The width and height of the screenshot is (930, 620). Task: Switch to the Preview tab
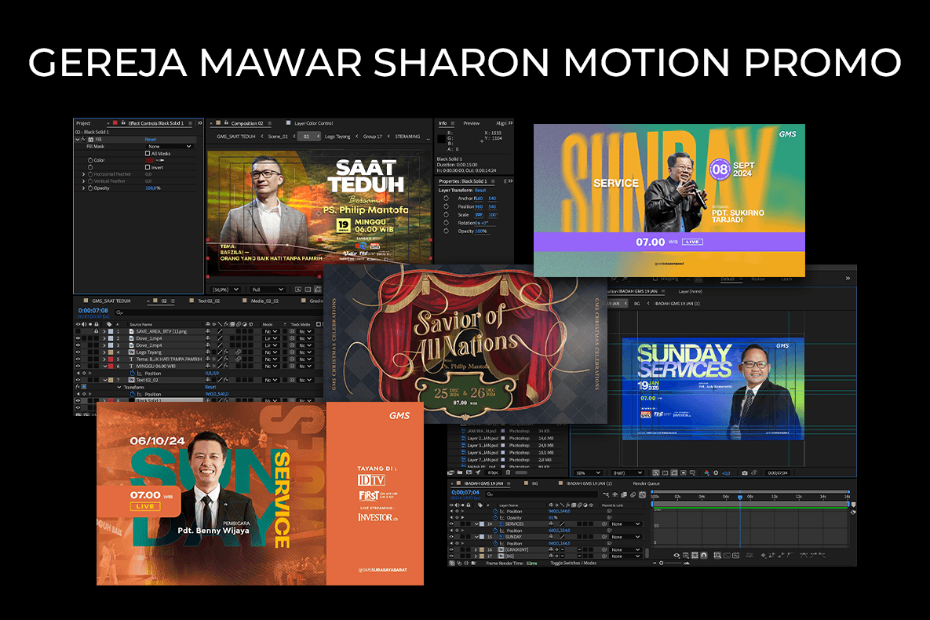tap(472, 123)
